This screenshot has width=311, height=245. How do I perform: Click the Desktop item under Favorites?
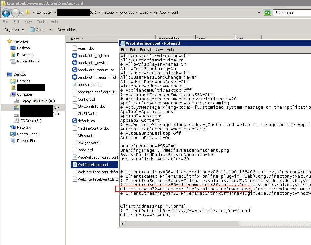(x=24, y=48)
